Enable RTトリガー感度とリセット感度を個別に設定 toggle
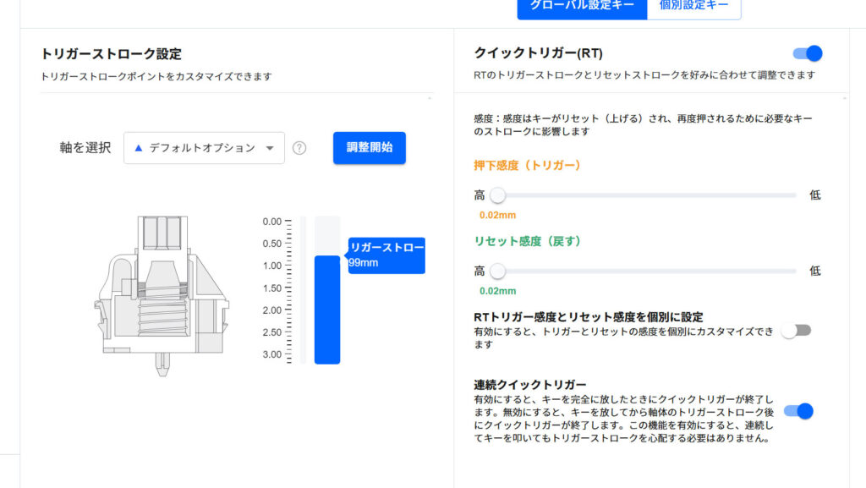The width and height of the screenshot is (866, 488). click(x=796, y=331)
